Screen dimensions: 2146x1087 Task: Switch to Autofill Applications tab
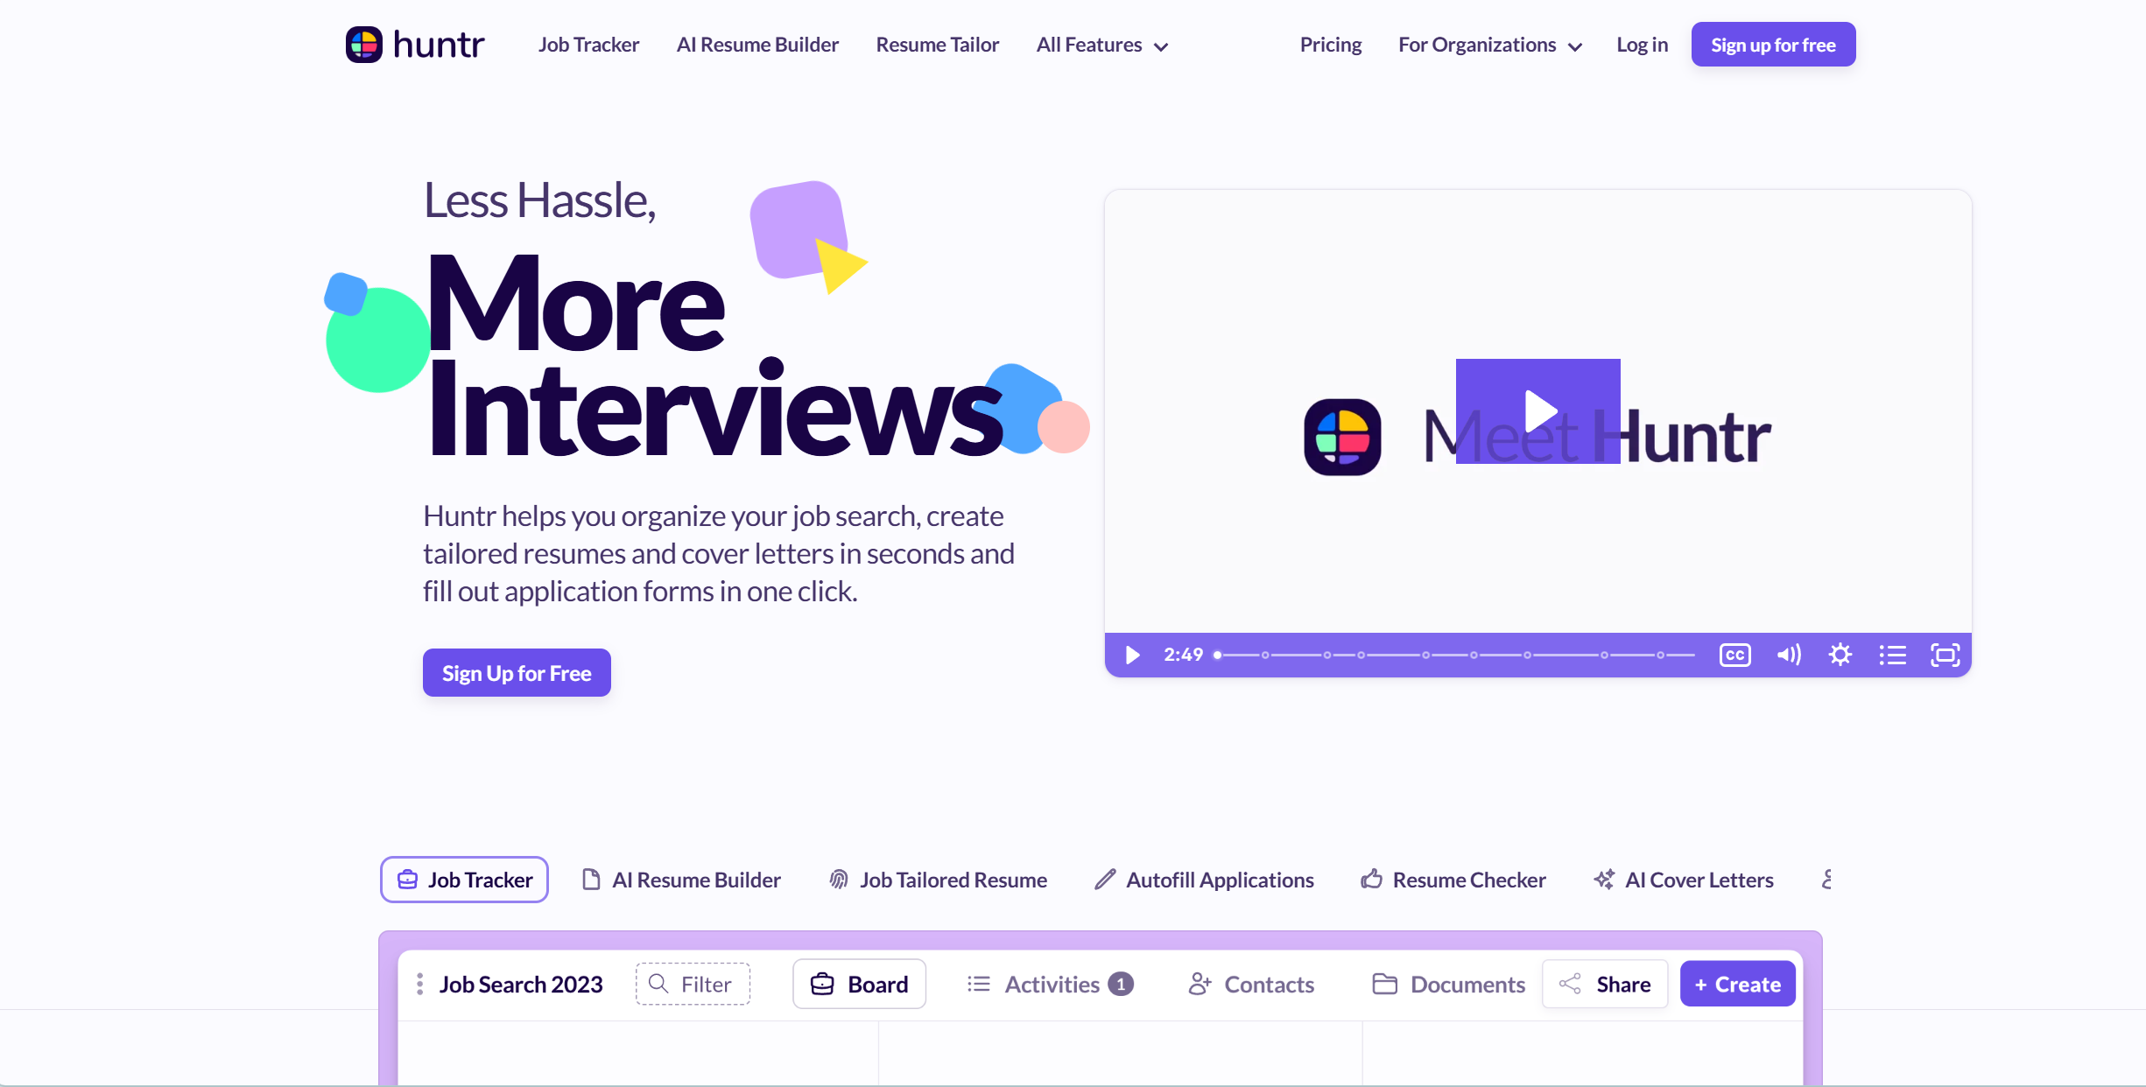pos(1204,880)
